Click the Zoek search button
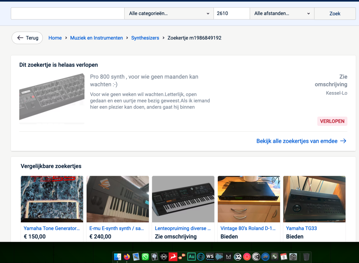Viewport: 359px width, 263px height. point(335,13)
